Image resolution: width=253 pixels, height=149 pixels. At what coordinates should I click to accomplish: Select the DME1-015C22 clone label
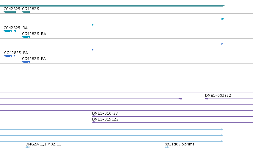[105, 119]
